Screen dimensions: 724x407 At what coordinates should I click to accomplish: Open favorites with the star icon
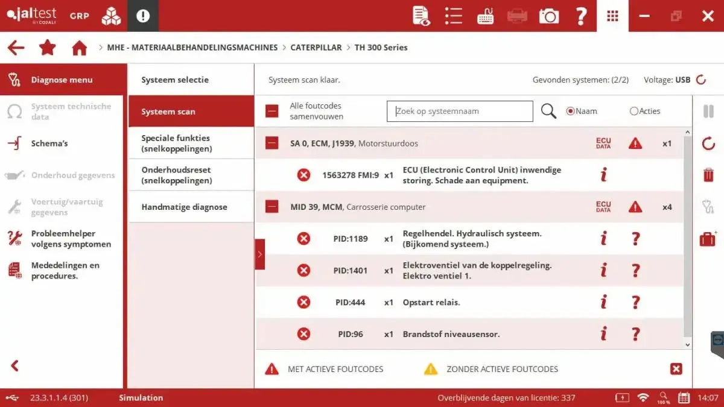(48, 47)
